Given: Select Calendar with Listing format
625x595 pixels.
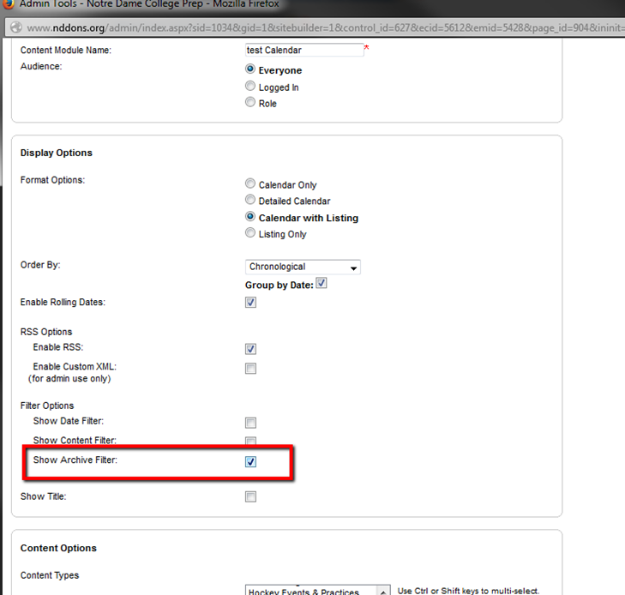Looking at the screenshot, I should pos(250,216).
